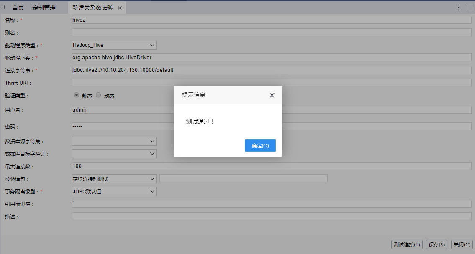Open the 驱动程序类型 Hadoop_Hive dropdown
Screen dimensions: 475x254
(114, 45)
